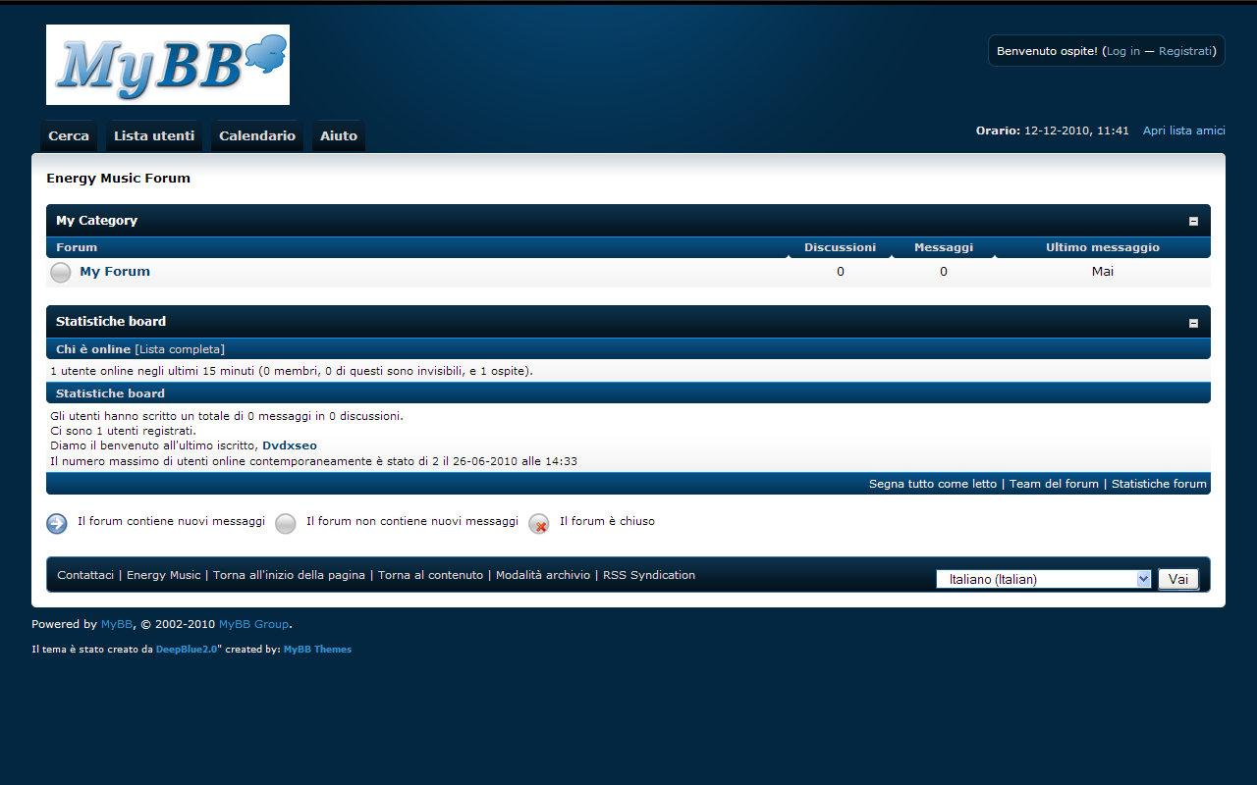This screenshot has height=785, width=1257.
Task: Click the DeepBlue2.0 theme link
Action: (187, 650)
